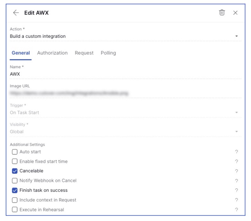Switch to the Authorization tab
251x221 pixels.
pyautogui.click(x=52, y=53)
